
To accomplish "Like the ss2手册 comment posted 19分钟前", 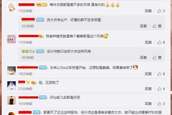I will click(x=161, y=74).
